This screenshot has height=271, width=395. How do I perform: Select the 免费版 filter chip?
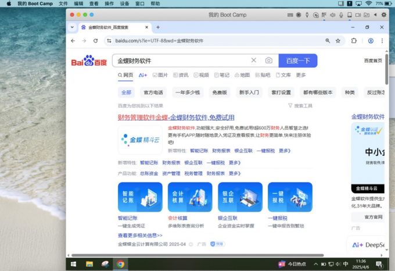(x=220, y=92)
